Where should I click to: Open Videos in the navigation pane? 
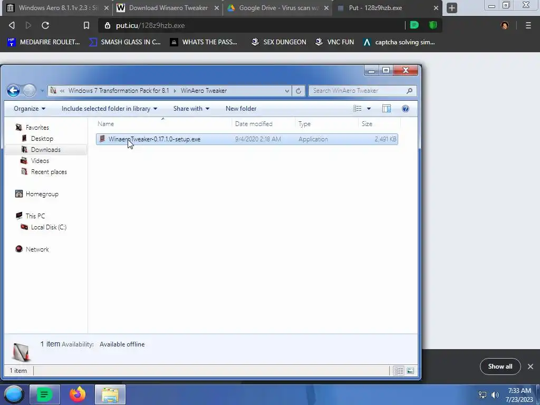[40, 160]
